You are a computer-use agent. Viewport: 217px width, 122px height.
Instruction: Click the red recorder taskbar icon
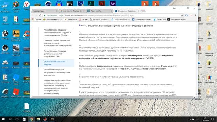click(45, 119)
